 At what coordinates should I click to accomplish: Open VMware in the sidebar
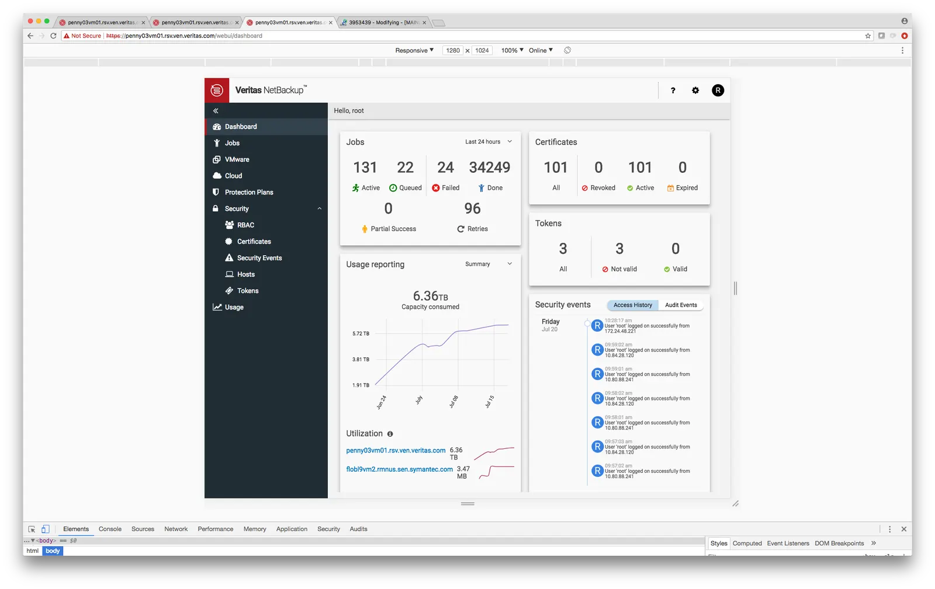[x=266, y=159]
